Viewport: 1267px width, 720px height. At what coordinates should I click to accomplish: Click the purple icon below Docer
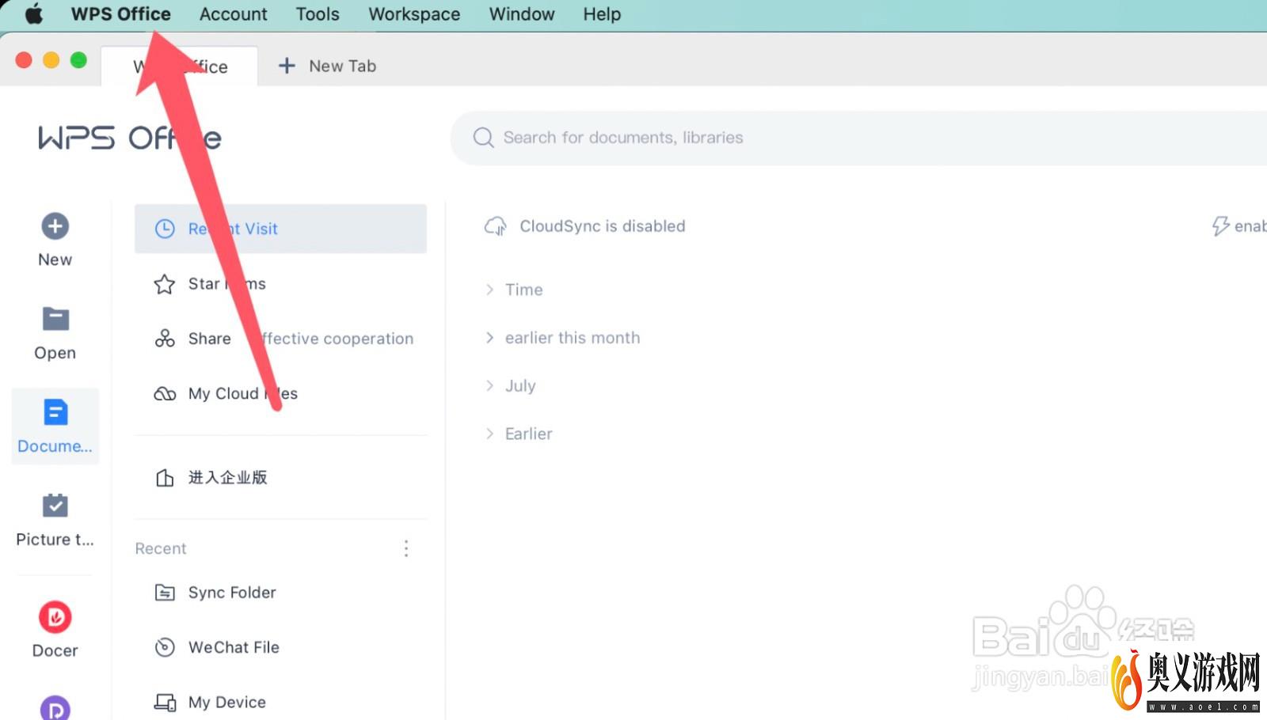55,707
